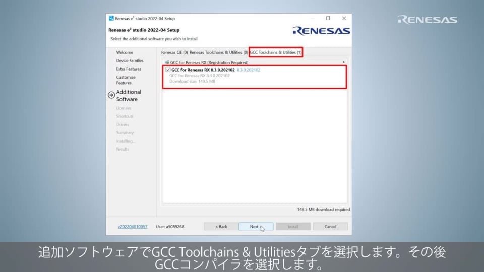Click the current-step arrow icon beside Additional Software
Image resolution: width=484 pixels, height=272 pixels.
tap(111, 95)
